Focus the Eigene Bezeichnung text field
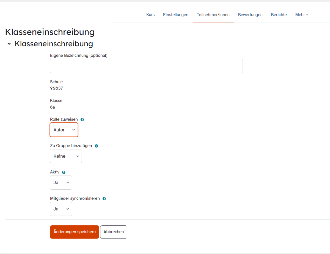The image size is (330, 254). [x=146, y=66]
